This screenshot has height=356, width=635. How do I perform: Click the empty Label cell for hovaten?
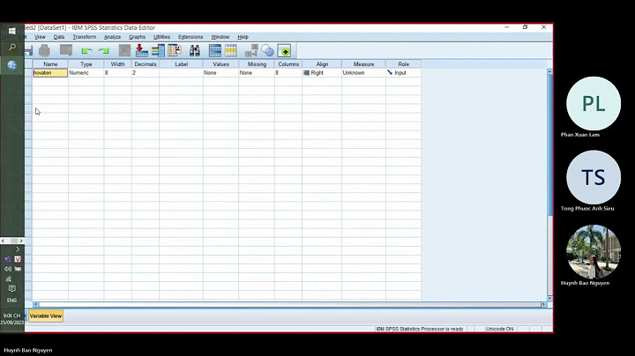pos(181,73)
